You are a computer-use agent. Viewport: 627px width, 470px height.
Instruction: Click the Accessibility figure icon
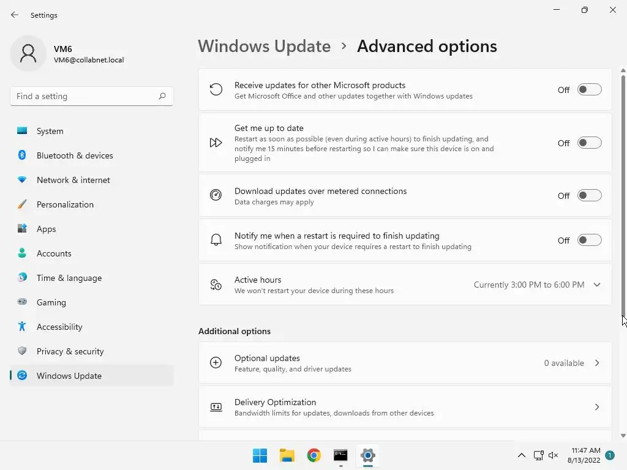(22, 327)
